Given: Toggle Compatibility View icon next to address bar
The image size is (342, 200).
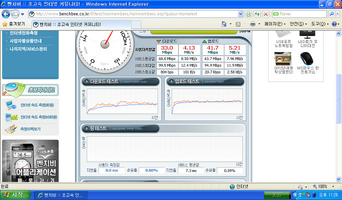Looking at the screenshot, I should [248, 14].
